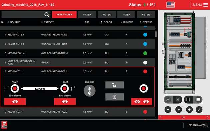Sort table by BUNDLE column arrow
This screenshot has width=210, height=131.
click(121, 23)
